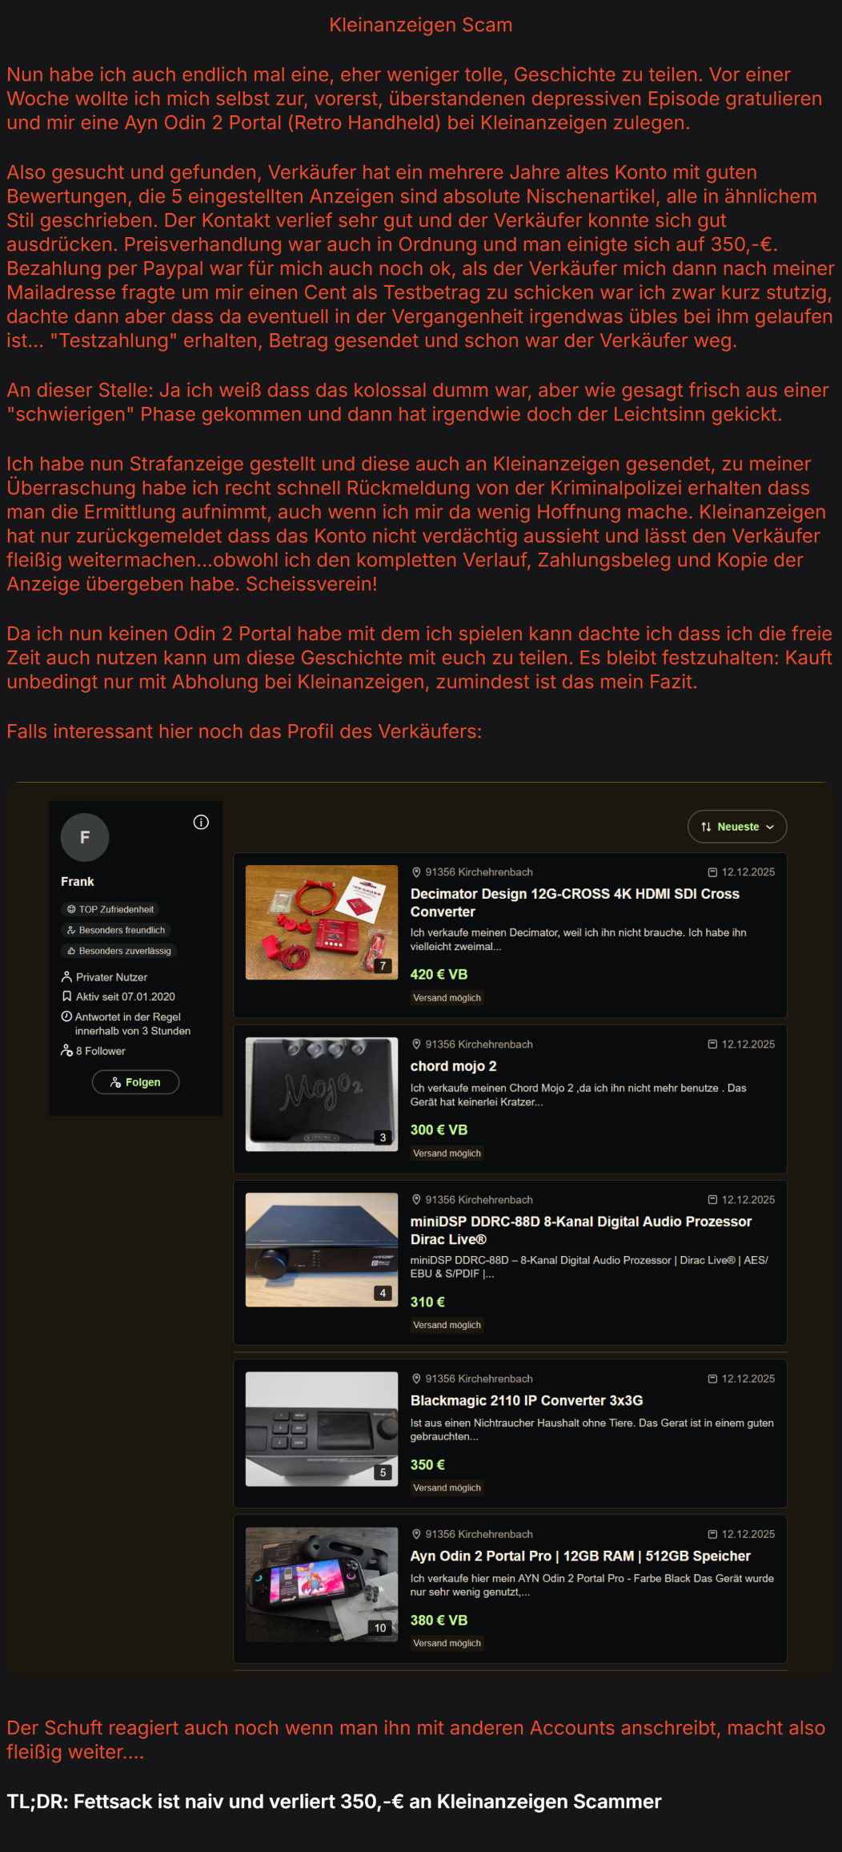Viewport: 842px width, 1852px height.
Task: Click the Besonders zuverlässig badge
Action: coord(118,951)
